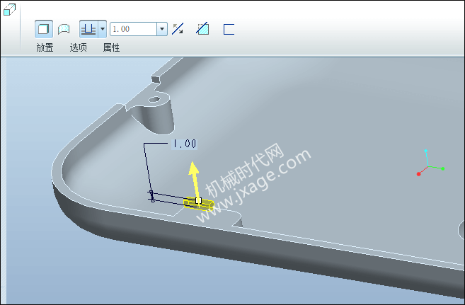Toggle the thicken sketch option
465x305 pixels.
click(x=229, y=29)
